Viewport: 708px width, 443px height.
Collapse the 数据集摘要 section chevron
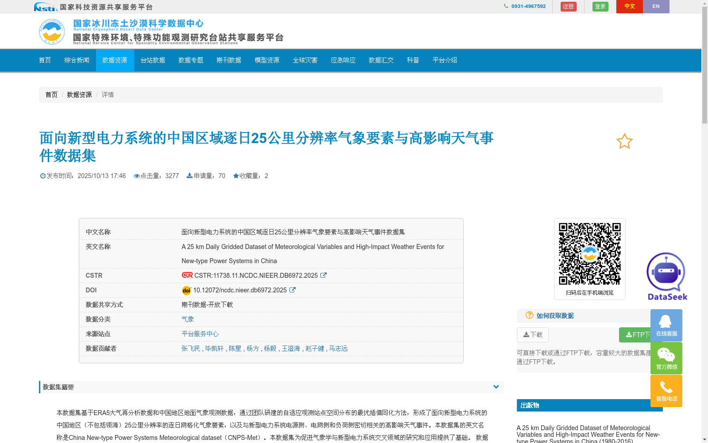tap(496, 387)
